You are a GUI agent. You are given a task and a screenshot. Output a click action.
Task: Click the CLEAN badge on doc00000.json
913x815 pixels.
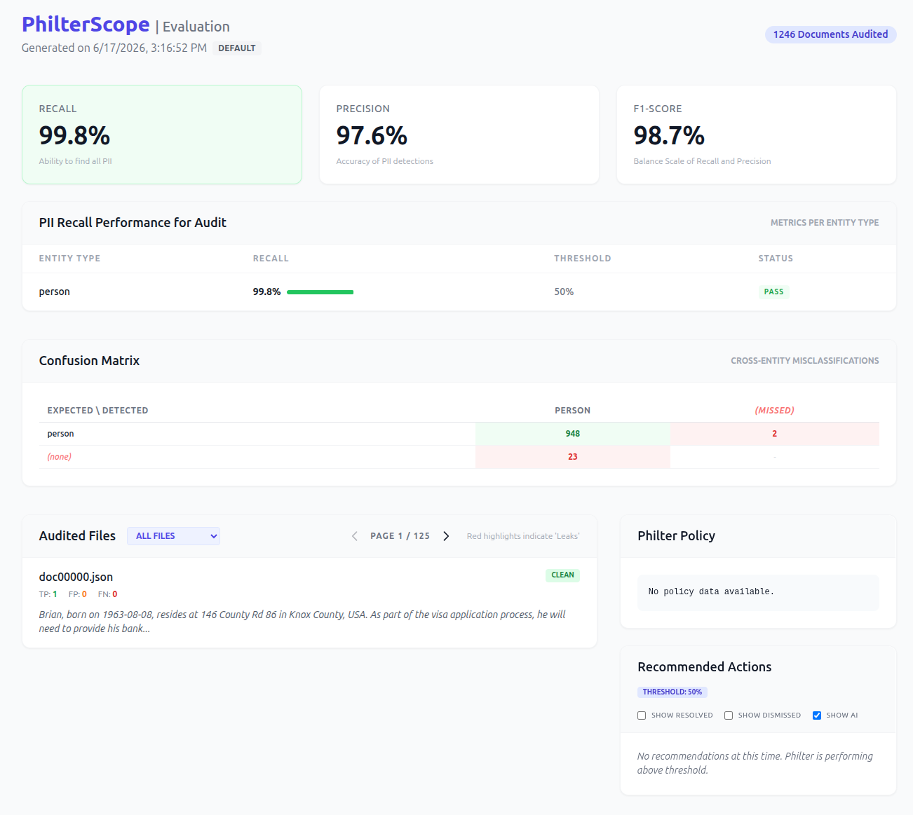(x=562, y=575)
